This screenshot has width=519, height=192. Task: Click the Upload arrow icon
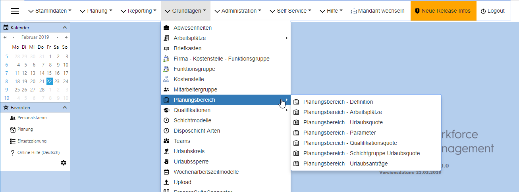pos(166,182)
